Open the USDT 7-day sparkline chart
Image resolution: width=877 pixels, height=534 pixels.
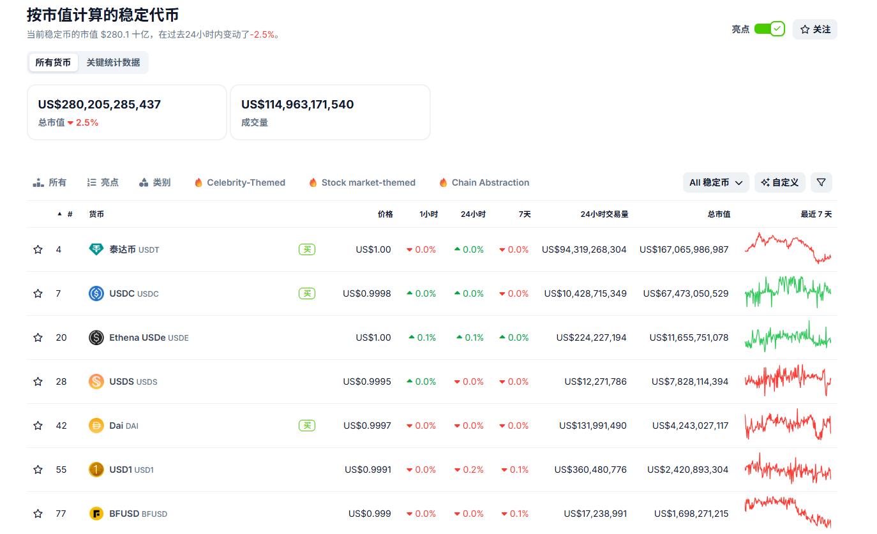(x=788, y=249)
